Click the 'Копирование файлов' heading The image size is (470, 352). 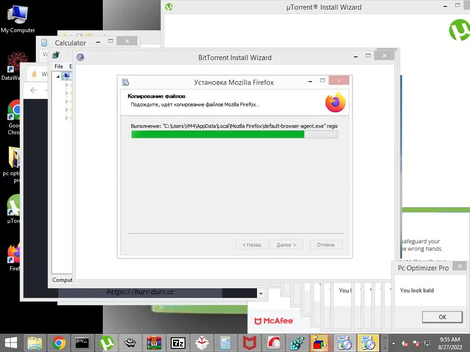(157, 96)
